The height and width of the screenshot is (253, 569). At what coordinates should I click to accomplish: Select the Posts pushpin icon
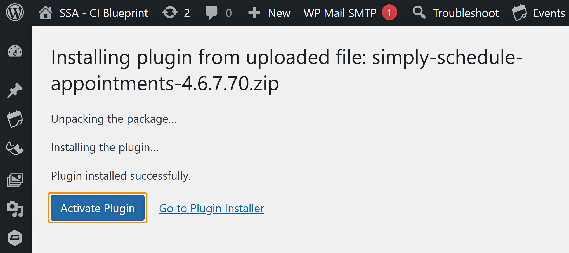click(x=15, y=90)
